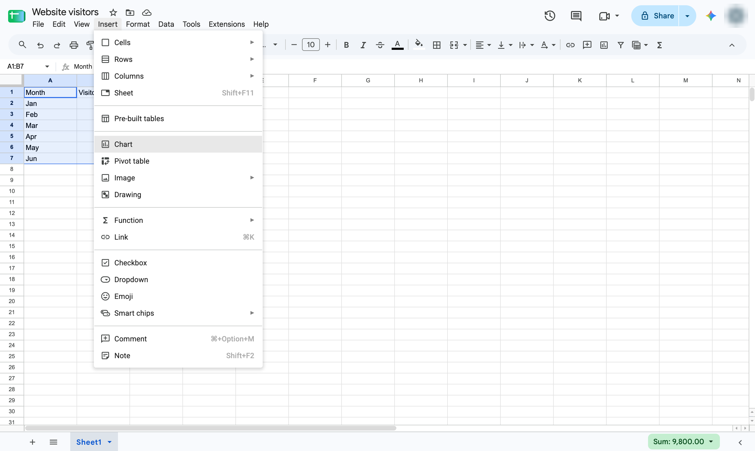The image size is (755, 451).
Task: Open the comments panel icon
Action: pyautogui.click(x=576, y=16)
